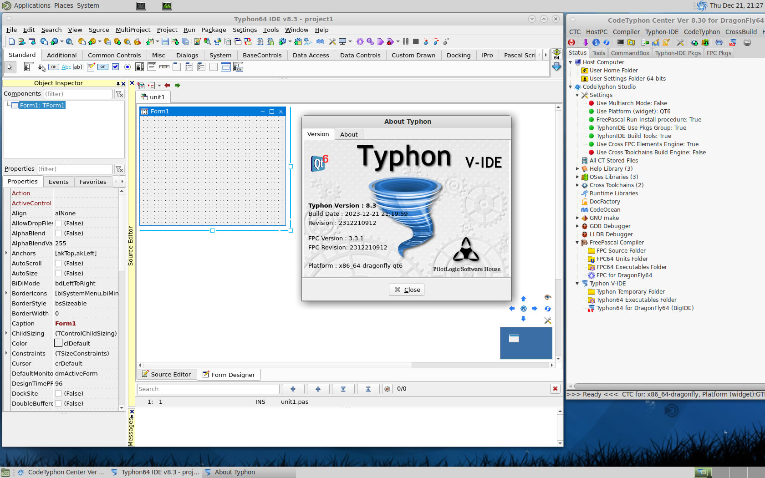This screenshot has height=478, width=765.
Task: Click the CodeTyphon Center taskbar button
Action: point(61,472)
